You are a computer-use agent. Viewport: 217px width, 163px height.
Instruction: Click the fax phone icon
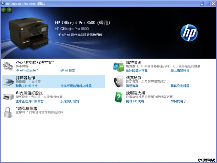tap(119, 82)
